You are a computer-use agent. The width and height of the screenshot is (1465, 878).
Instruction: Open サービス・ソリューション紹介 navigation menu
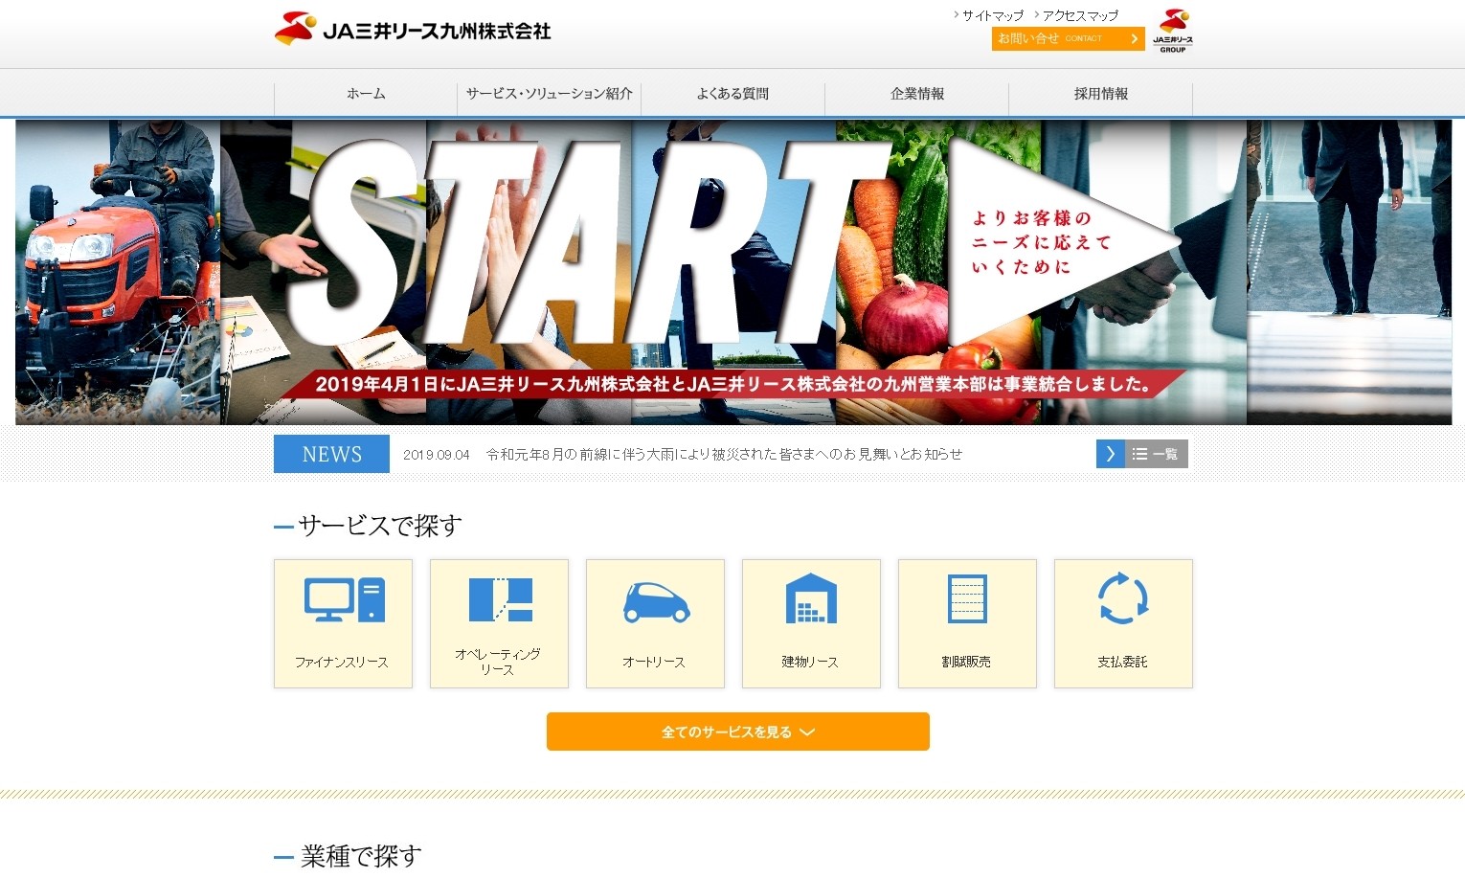tap(549, 94)
